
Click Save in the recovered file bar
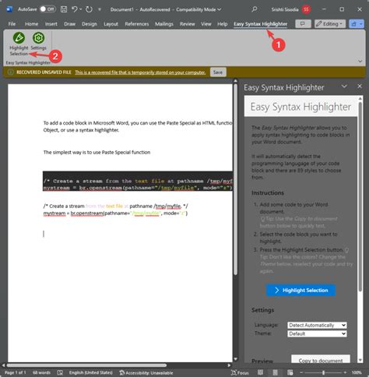(x=218, y=72)
